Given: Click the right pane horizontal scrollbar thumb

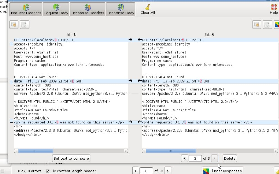Looking at the screenshot, I should click(x=171, y=151).
